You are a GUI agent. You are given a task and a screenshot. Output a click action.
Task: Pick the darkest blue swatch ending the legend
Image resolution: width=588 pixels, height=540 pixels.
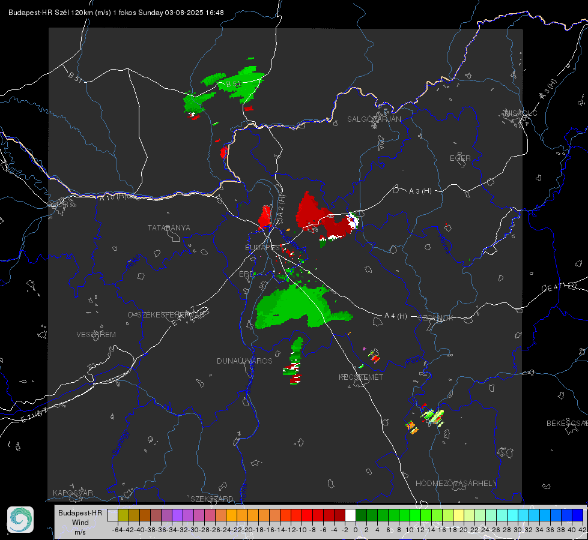click(578, 515)
